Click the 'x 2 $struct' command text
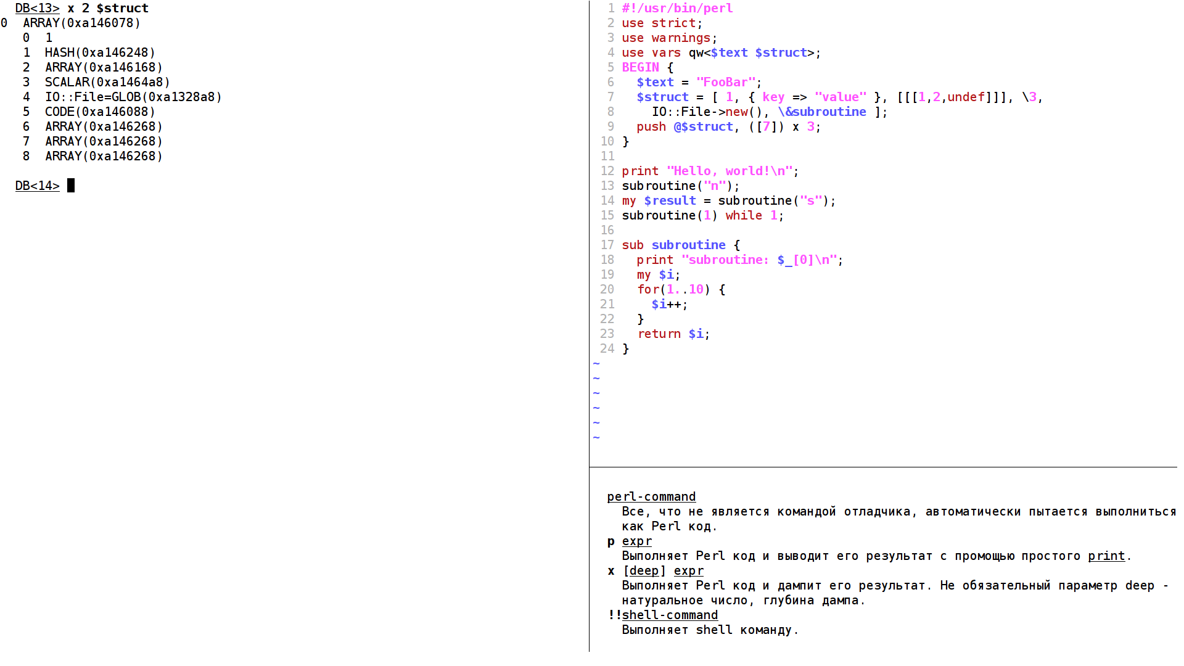The width and height of the screenshot is (1184, 666). [x=108, y=8]
